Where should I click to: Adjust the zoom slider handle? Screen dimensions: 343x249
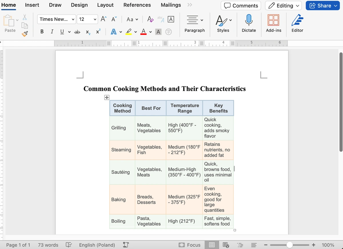click(290, 245)
